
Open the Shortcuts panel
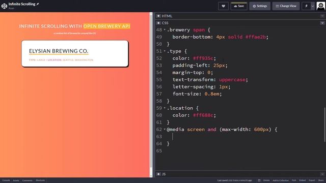(x=40, y=180)
